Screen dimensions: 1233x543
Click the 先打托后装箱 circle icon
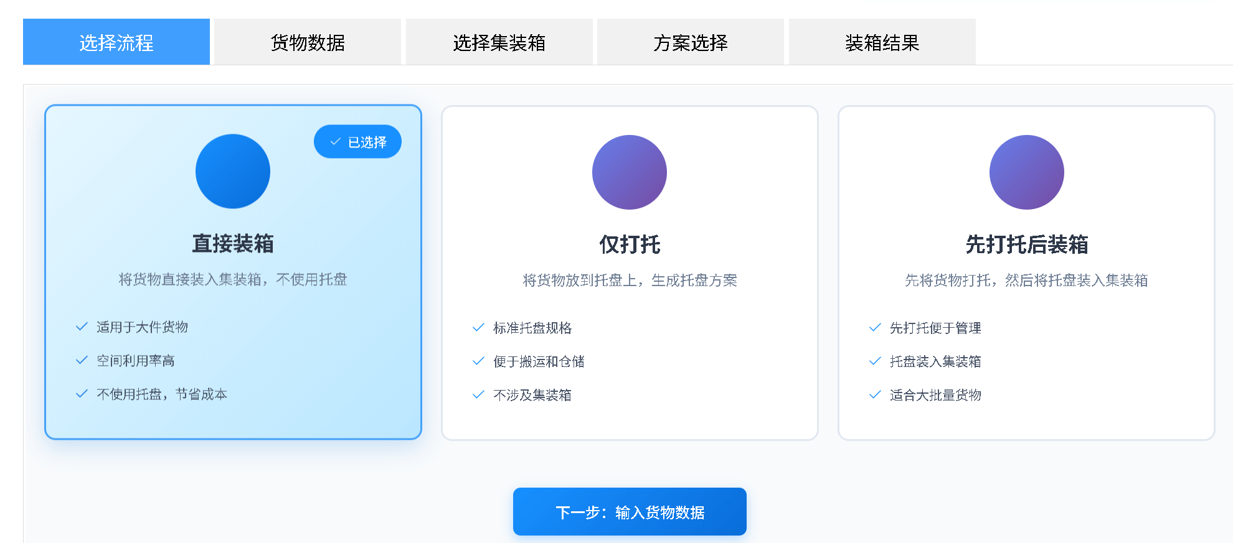point(1026,172)
